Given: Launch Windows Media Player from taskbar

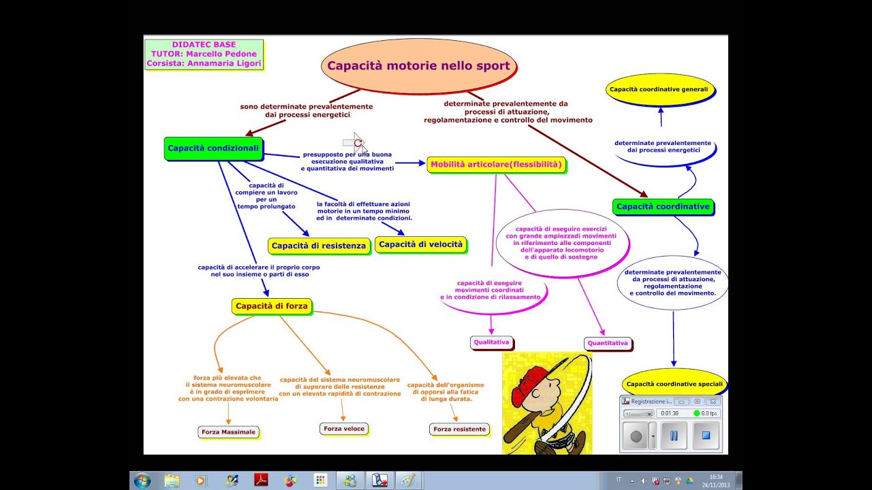Looking at the screenshot, I should [x=200, y=480].
